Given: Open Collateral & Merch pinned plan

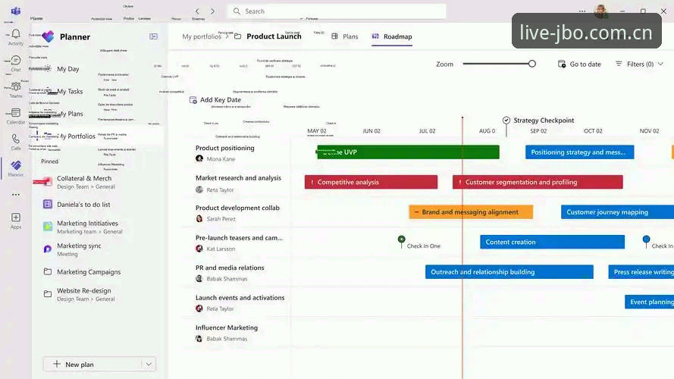Looking at the screenshot, I should (84, 182).
